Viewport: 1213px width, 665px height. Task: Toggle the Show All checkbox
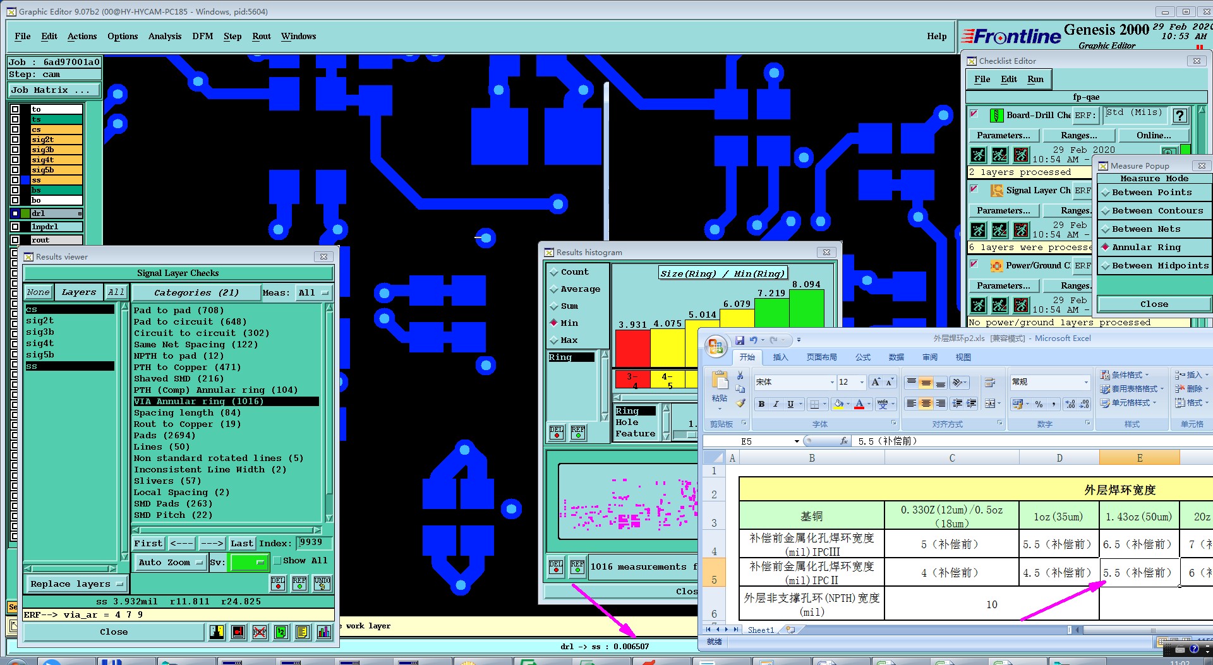277,561
